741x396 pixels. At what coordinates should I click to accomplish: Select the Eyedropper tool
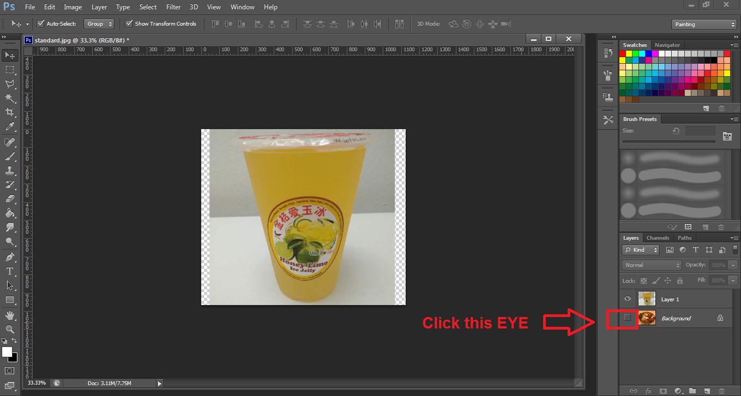tap(10, 127)
